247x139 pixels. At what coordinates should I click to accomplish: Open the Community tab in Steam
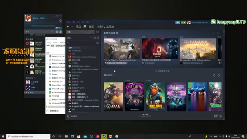click(x=91, y=27)
